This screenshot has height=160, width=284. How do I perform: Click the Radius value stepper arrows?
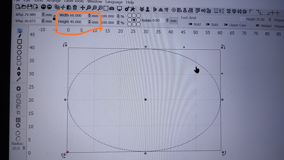tap(24, 148)
